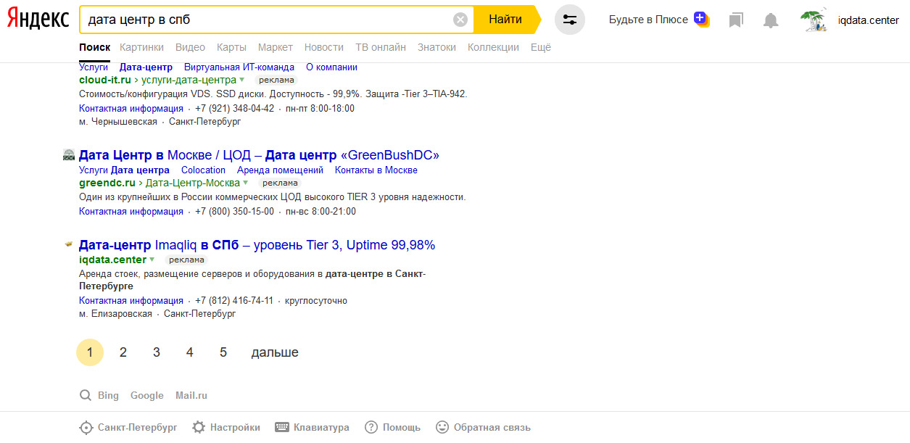Open the Ещё menu
The height and width of the screenshot is (443, 910).
click(x=541, y=47)
